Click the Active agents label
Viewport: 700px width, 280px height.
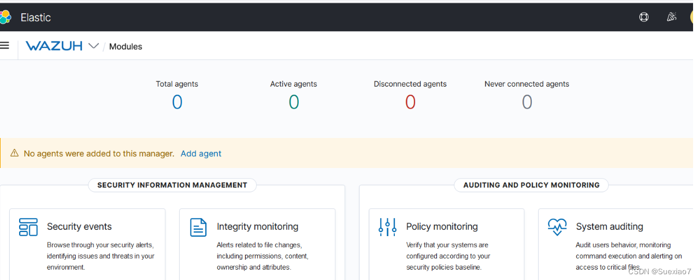coord(294,84)
